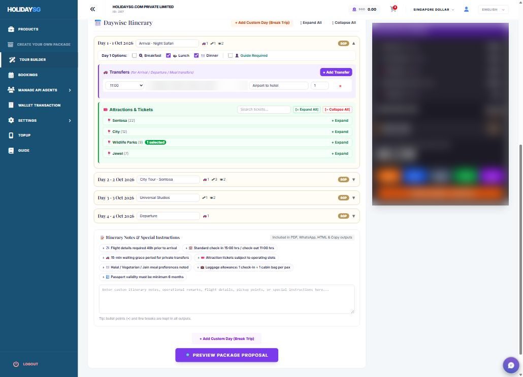Open the Bookings page
Image resolution: width=523 pixels, height=377 pixels.
[28, 75]
